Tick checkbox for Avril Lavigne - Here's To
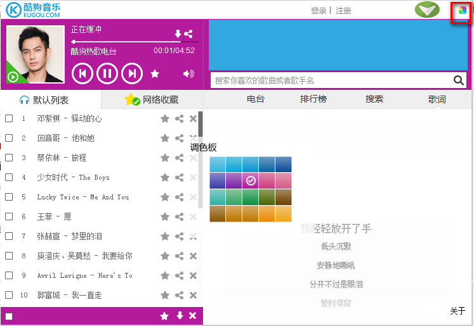 click(x=9, y=275)
